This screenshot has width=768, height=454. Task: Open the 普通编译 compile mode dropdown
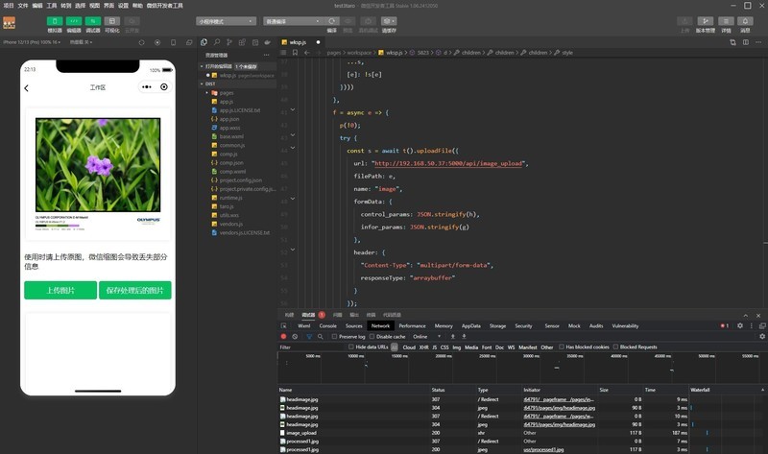pyautogui.click(x=293, y=20)
